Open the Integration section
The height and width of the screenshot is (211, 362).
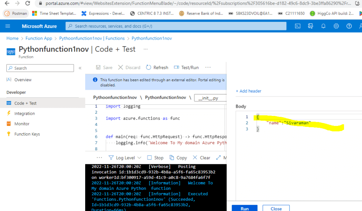click(25, 113)
